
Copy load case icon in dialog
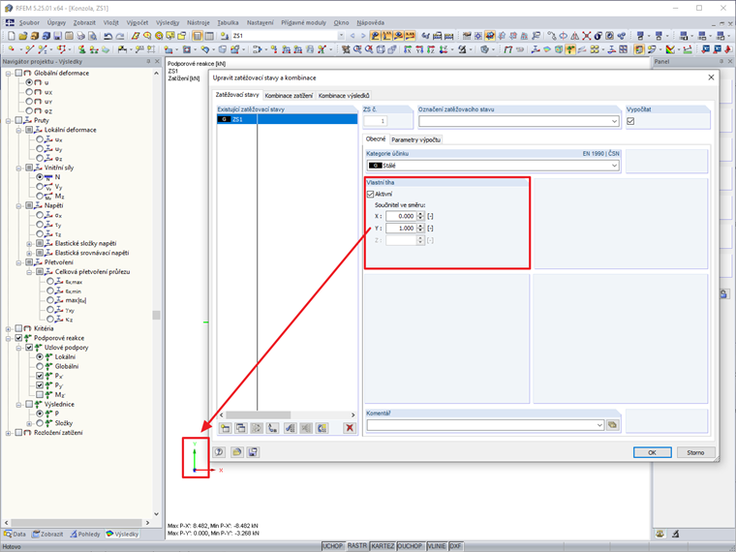tap(241, 428)
